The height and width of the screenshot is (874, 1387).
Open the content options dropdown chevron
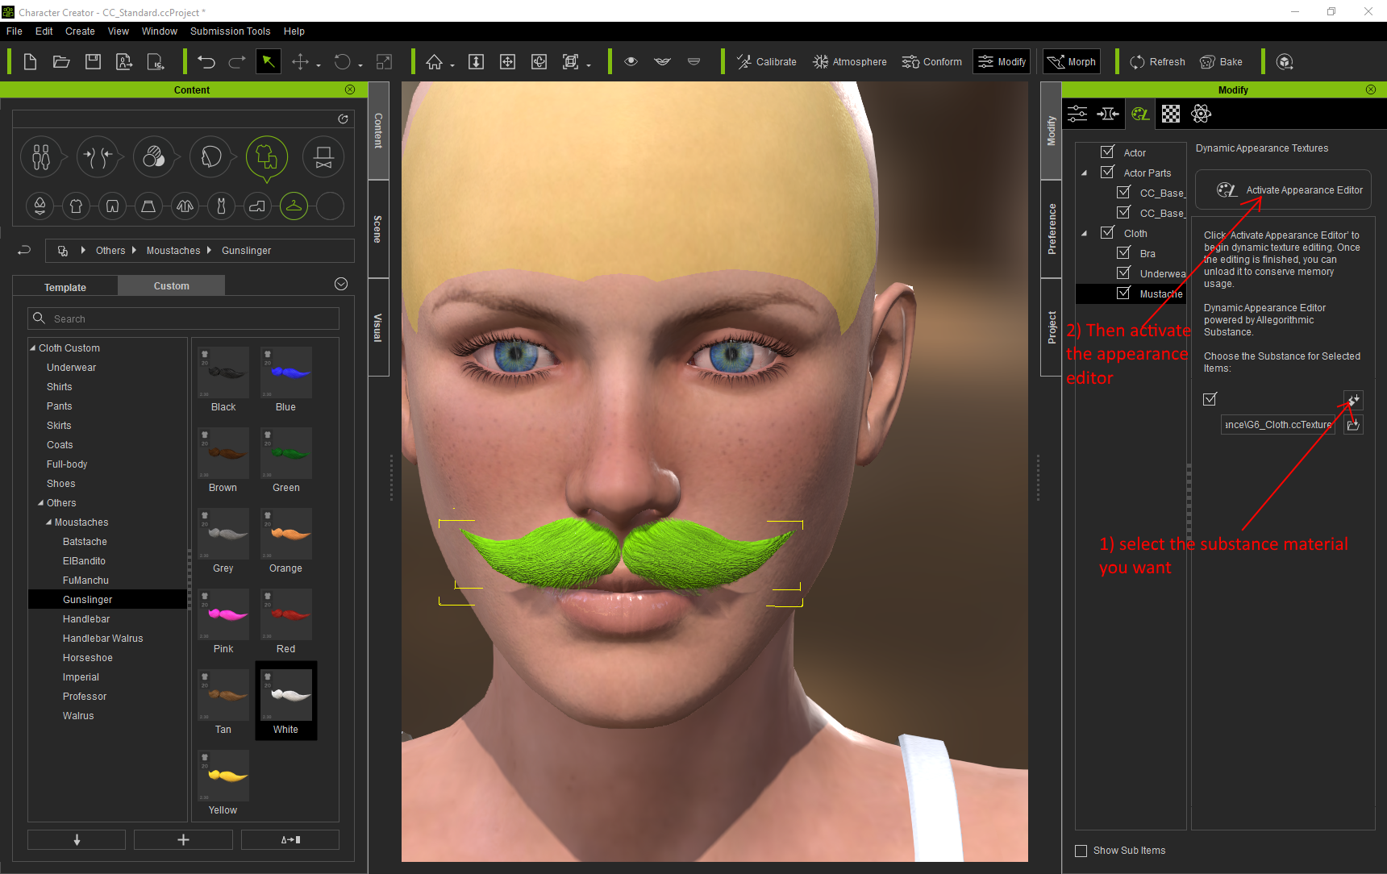[341, 284]
